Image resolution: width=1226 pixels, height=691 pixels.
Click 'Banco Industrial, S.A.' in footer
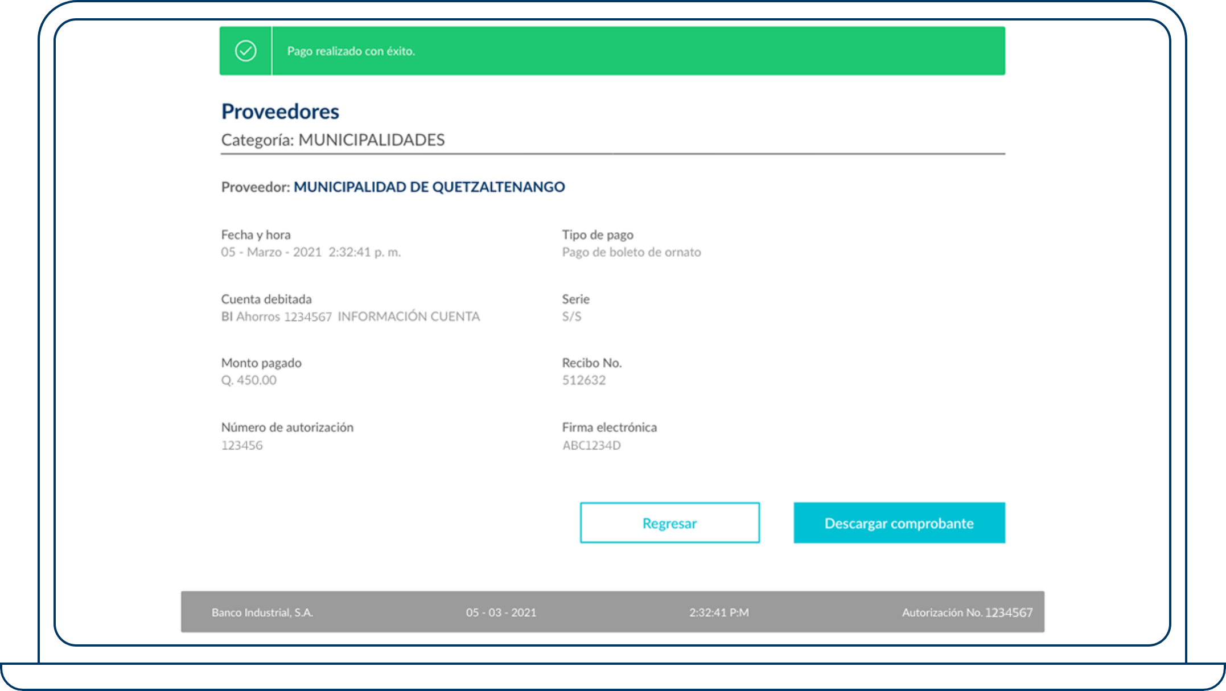pos(262,612)
